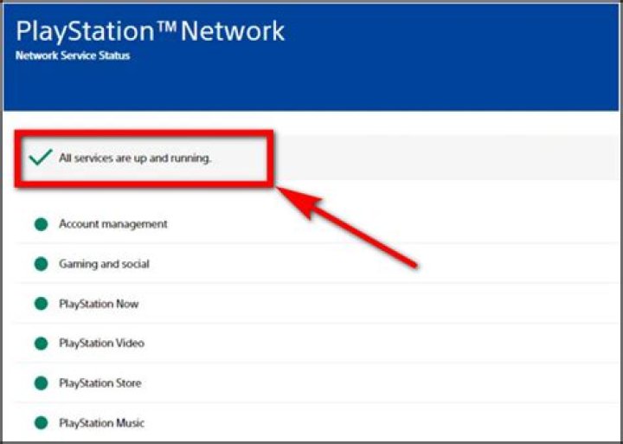Screen dimensions: 623x444
Task: Open the Gaming and social service row
Action: tap(317, 264)
